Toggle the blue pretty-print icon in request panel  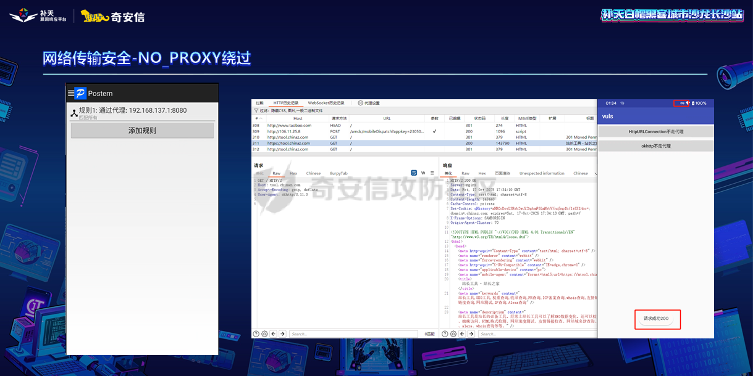pyautogui.click(x=414, y=173)
